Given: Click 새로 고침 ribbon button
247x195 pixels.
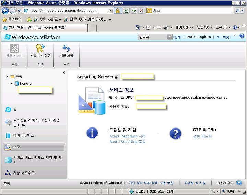Looking at the screenshot, I should pos(67,51).
